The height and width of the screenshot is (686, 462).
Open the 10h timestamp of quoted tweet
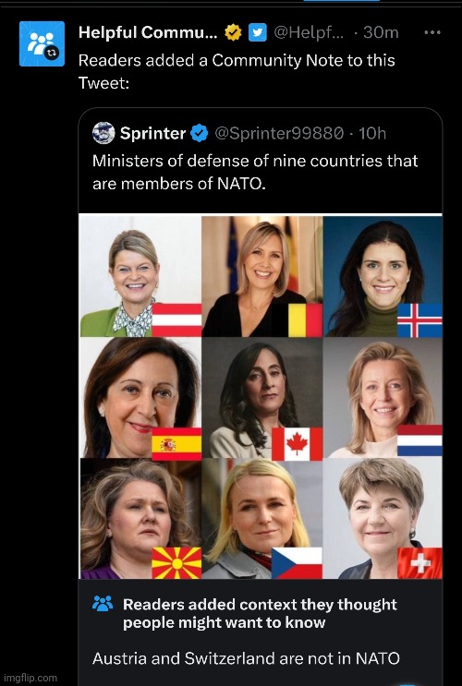tap(372, 133)
